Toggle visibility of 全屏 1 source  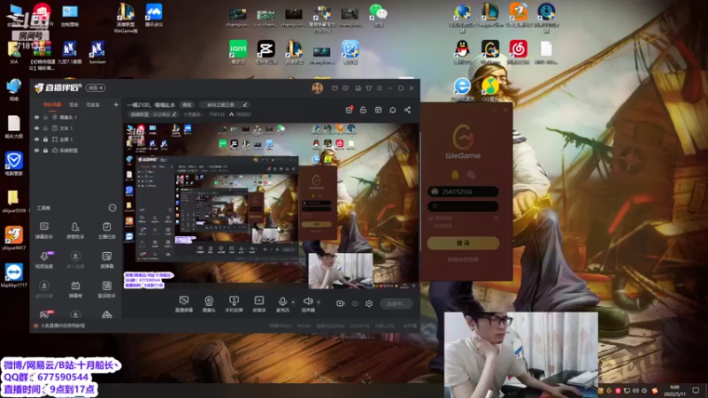tap(36, 140)
